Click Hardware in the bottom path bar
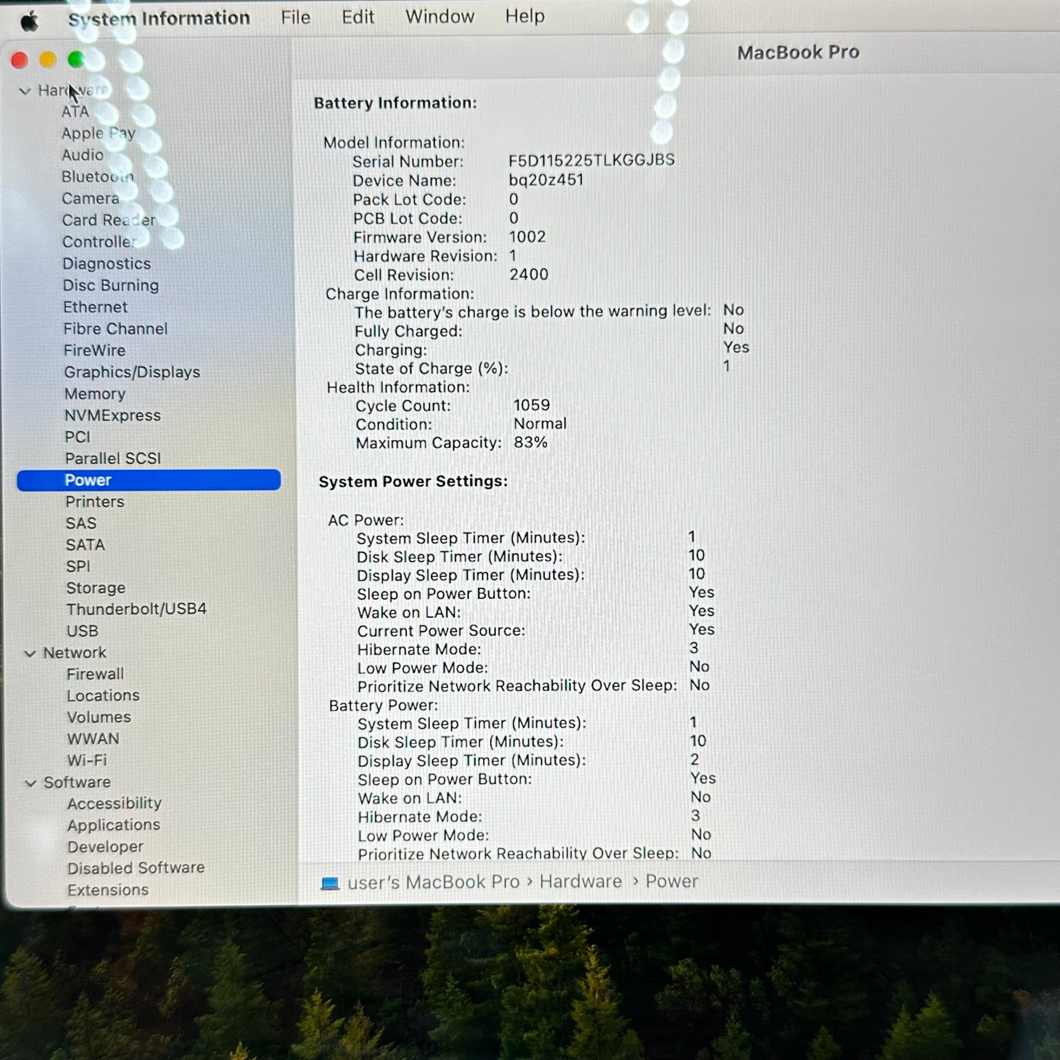 click(581, 882)
